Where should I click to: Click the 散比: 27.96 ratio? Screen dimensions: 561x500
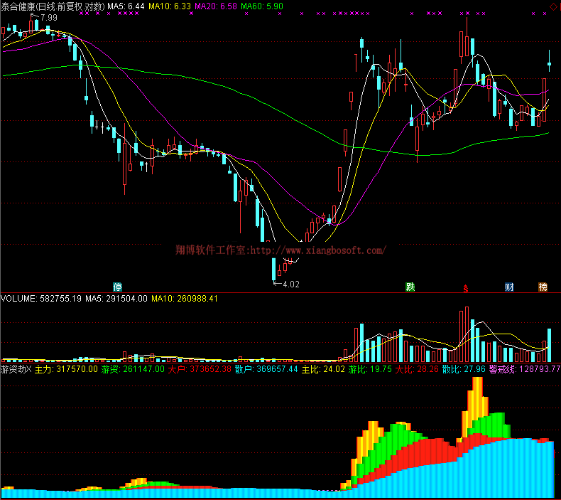pyautogui.click(x=464, y=369)
